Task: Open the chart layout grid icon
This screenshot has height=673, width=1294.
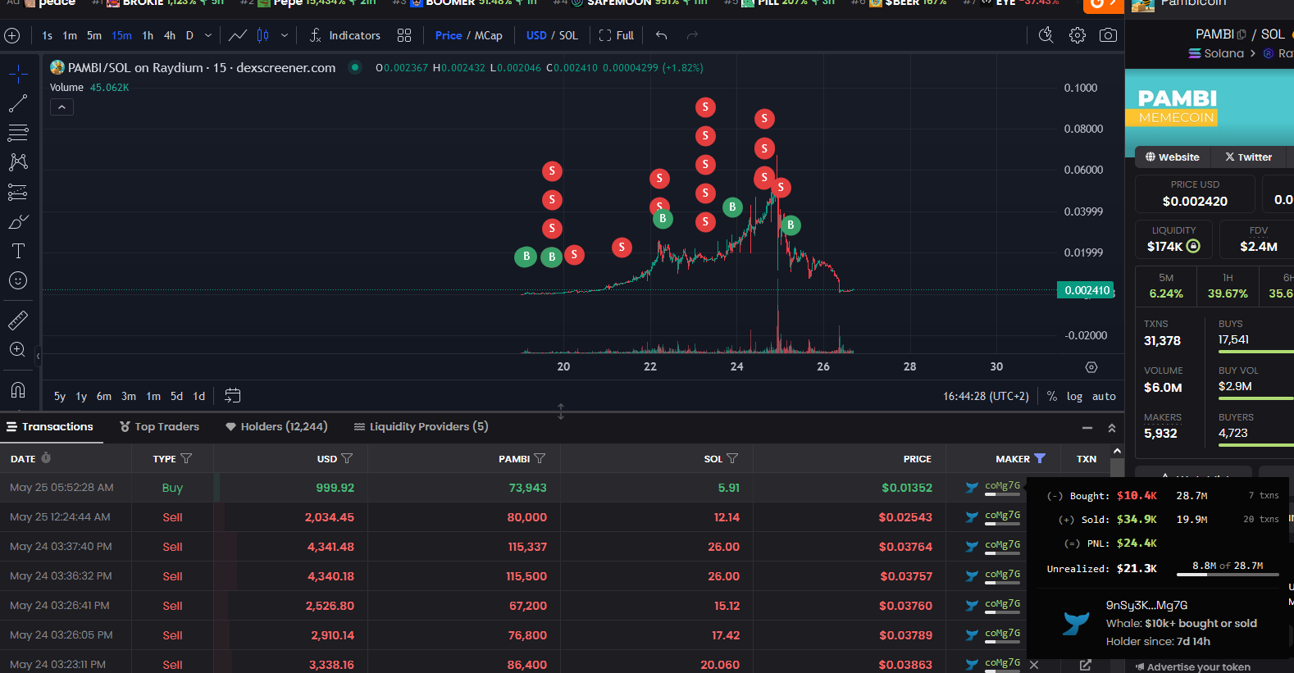Action: (x=404, y=35)
